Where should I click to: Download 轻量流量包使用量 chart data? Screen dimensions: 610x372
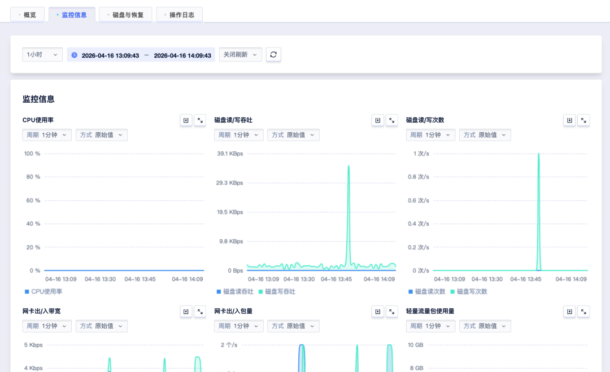[569, 312]
